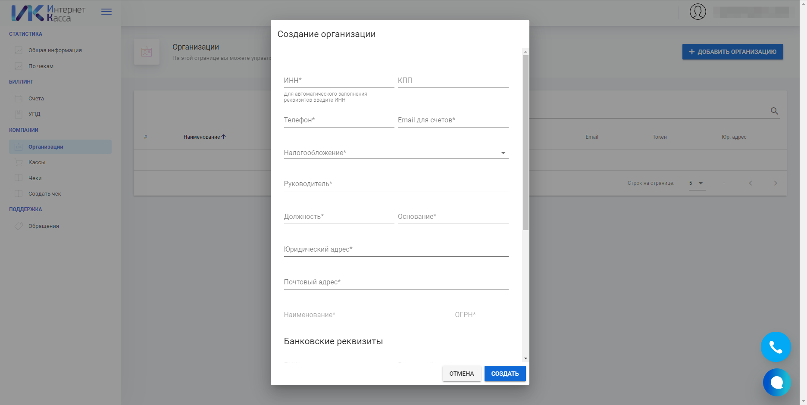Screen dimensions: 807x405
Task: Click the Создать button
Action: tap(505, 374)
